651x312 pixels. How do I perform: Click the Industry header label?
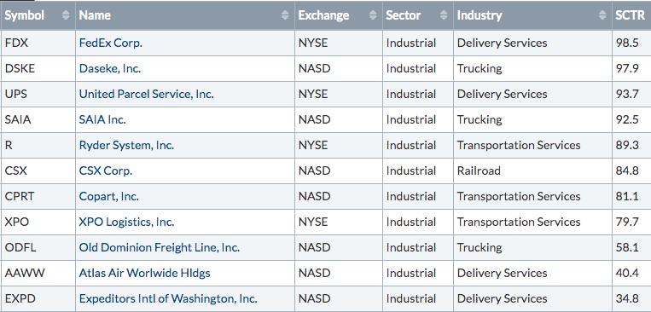click(x=480, y=15)
